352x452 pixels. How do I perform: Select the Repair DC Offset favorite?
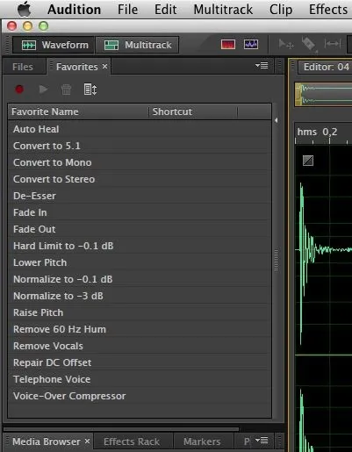tap(140, 362)
